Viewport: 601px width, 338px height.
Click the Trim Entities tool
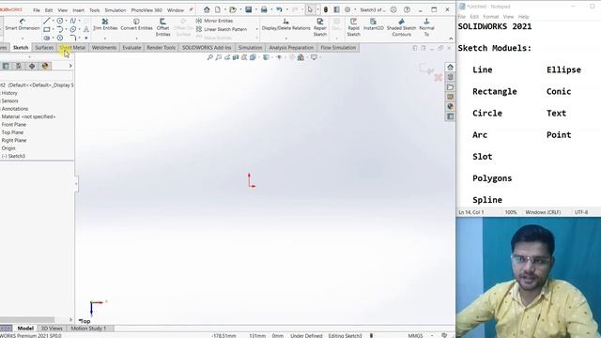105,24
